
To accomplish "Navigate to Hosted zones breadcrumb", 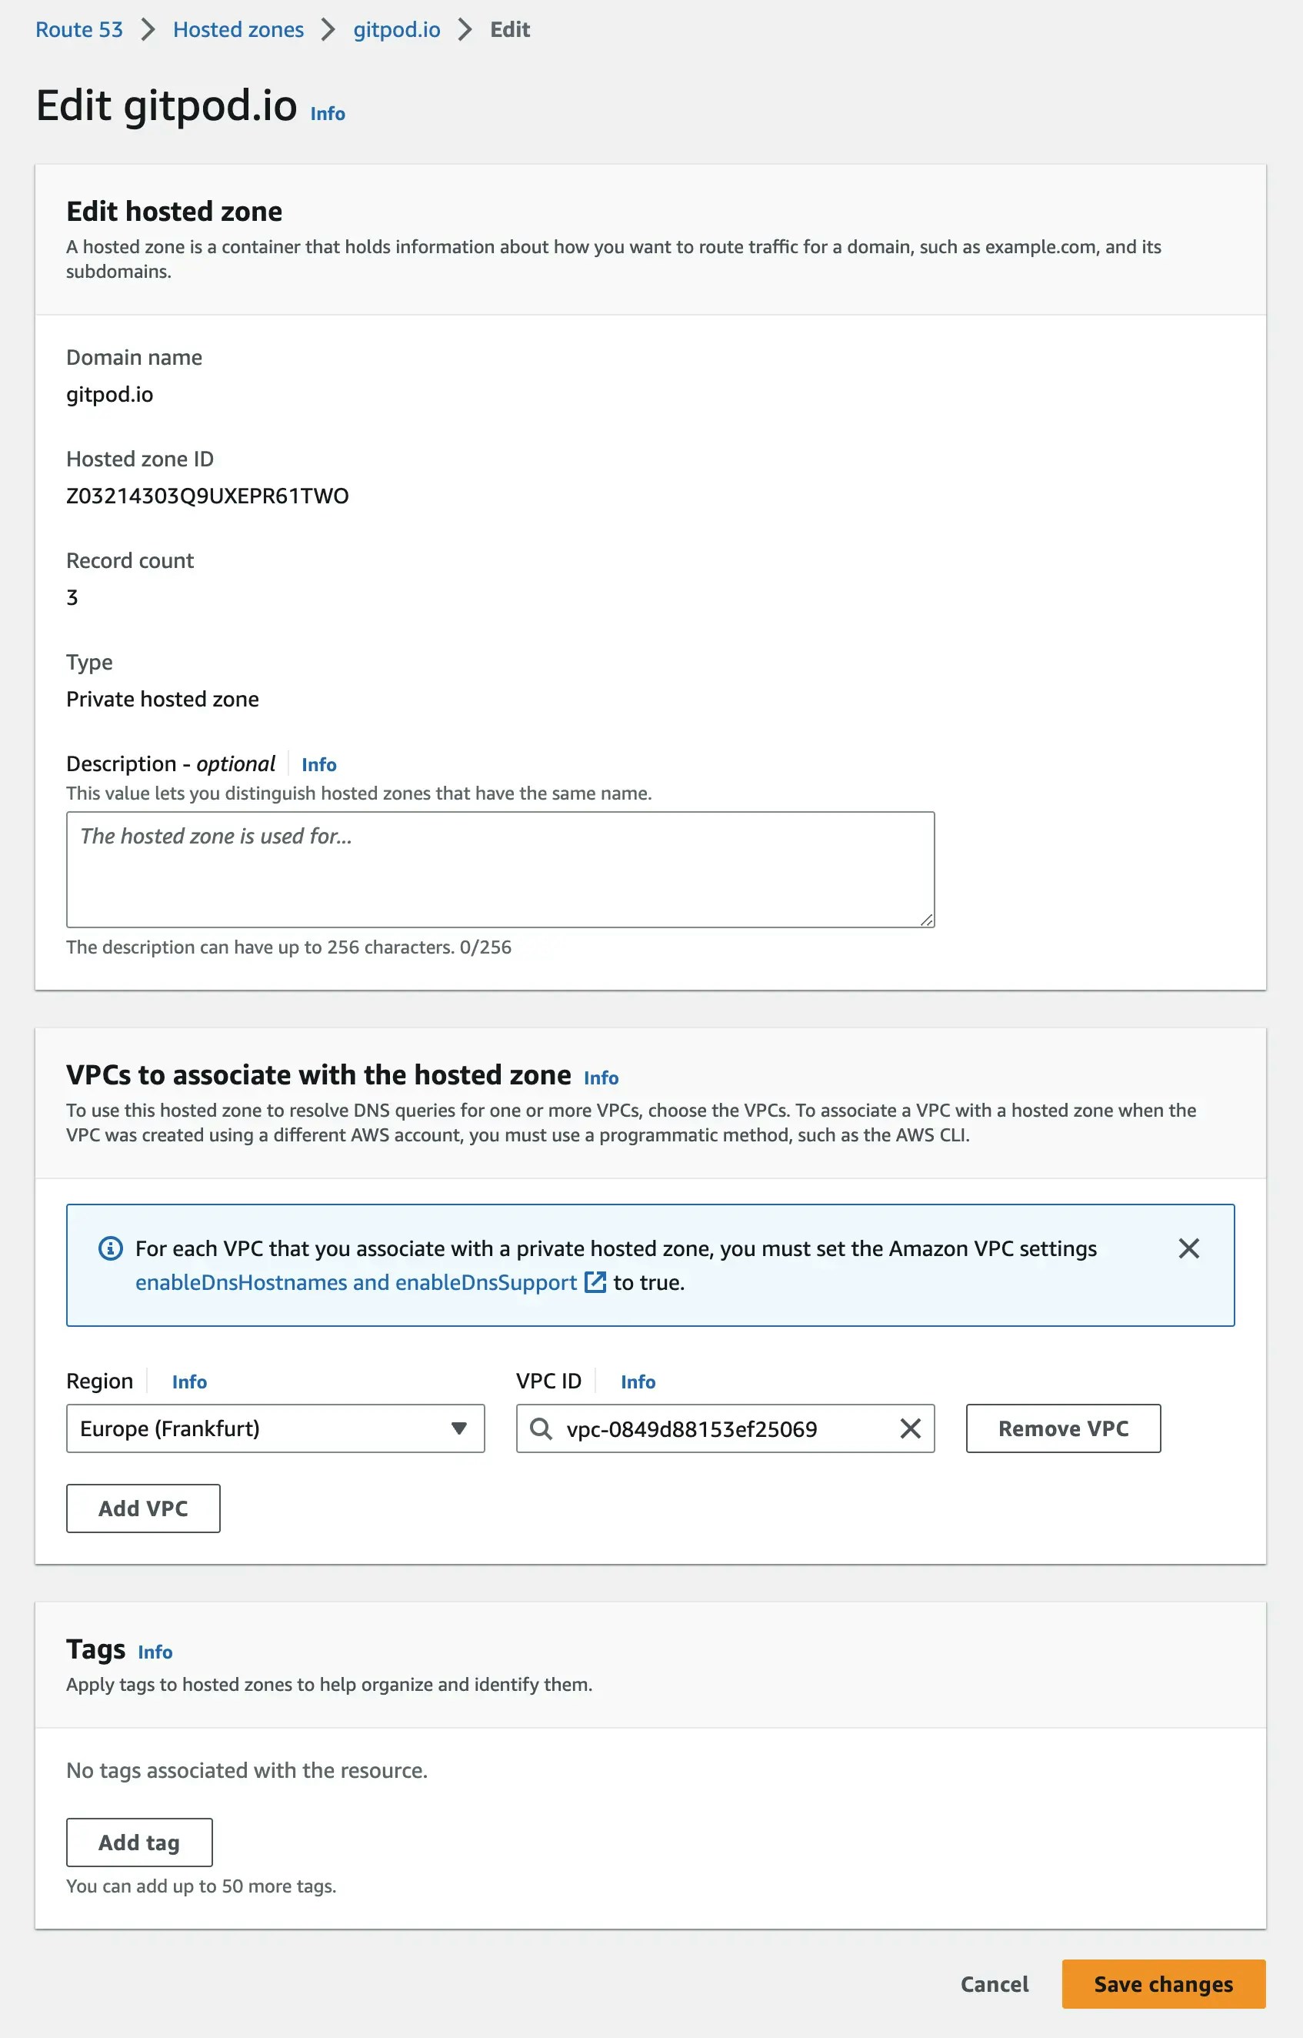I will click(238, 29).
